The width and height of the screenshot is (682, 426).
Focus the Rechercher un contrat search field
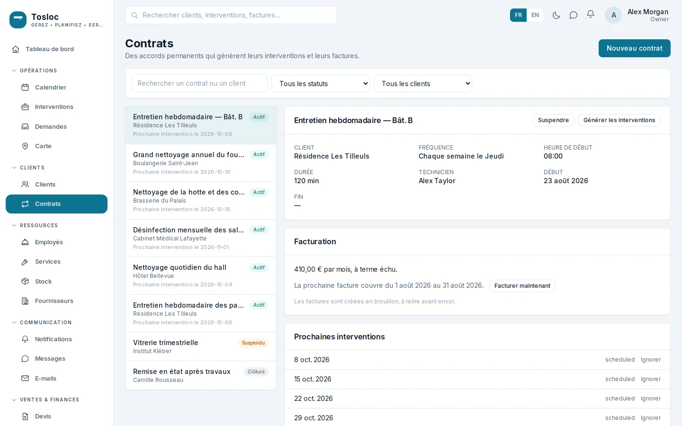[x=199, y=83]
